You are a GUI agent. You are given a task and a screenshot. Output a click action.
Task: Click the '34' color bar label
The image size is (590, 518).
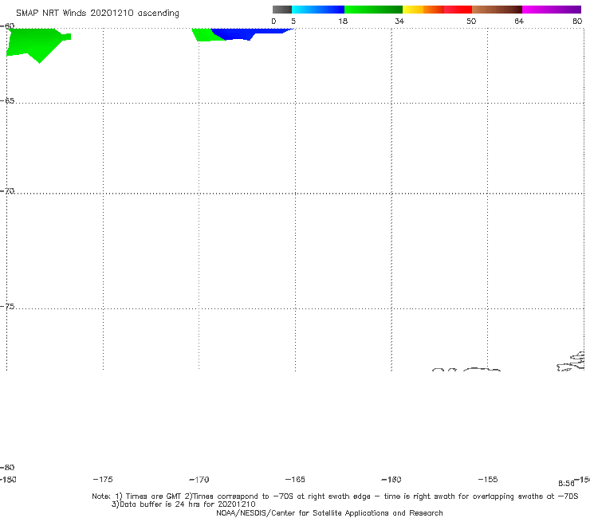tap(399, 21)
